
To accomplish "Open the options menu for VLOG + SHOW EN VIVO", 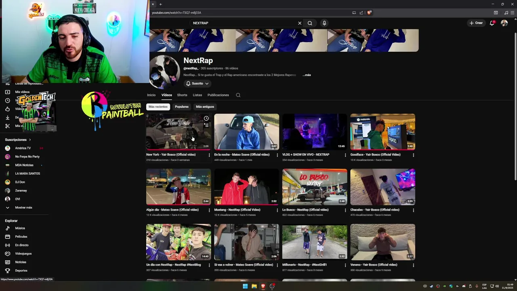I will tap(345, 155).
